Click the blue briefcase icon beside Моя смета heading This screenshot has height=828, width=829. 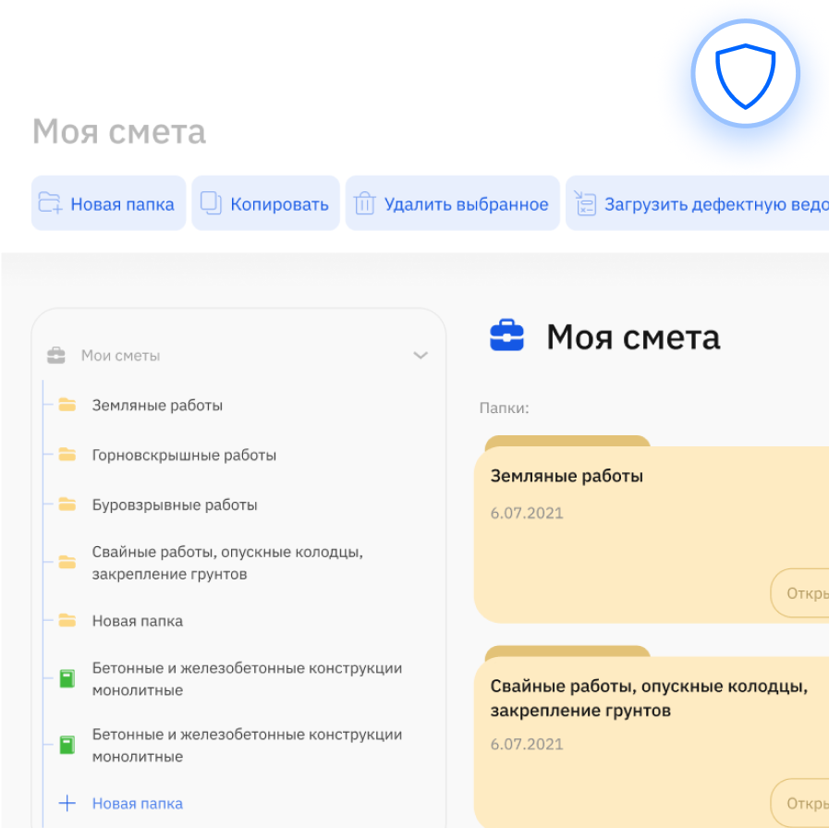click(507, 336)
